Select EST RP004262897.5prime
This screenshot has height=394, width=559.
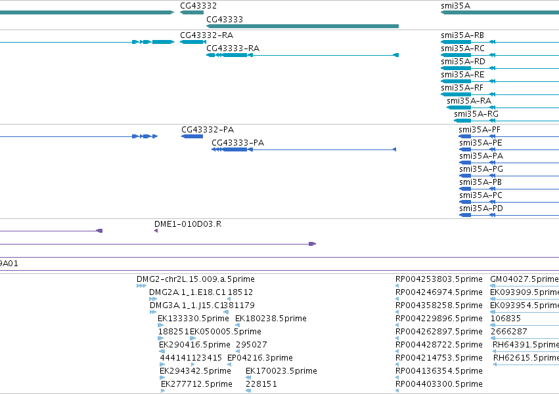[439, 332]
